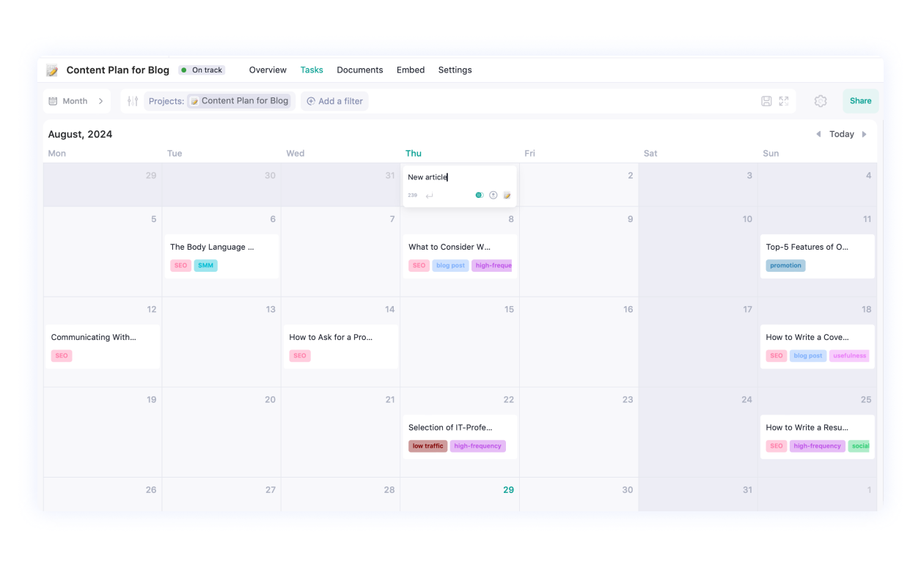Click the filter sliders icon

coord(132,101)
